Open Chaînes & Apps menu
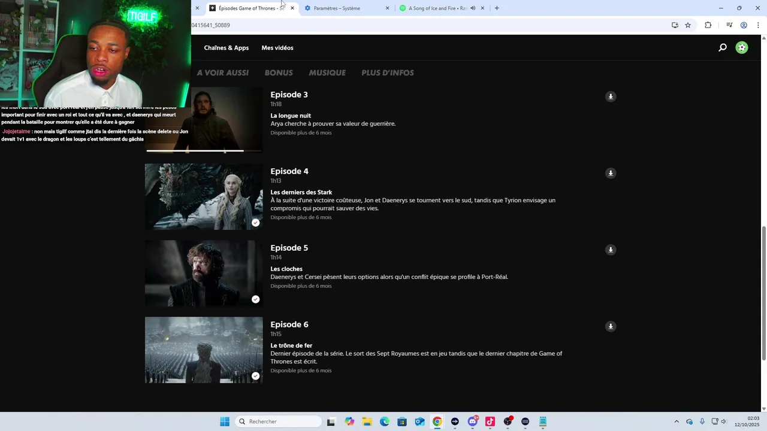 click(x=227, y=48)
